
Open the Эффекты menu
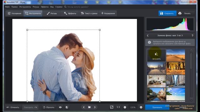[45, 7]
